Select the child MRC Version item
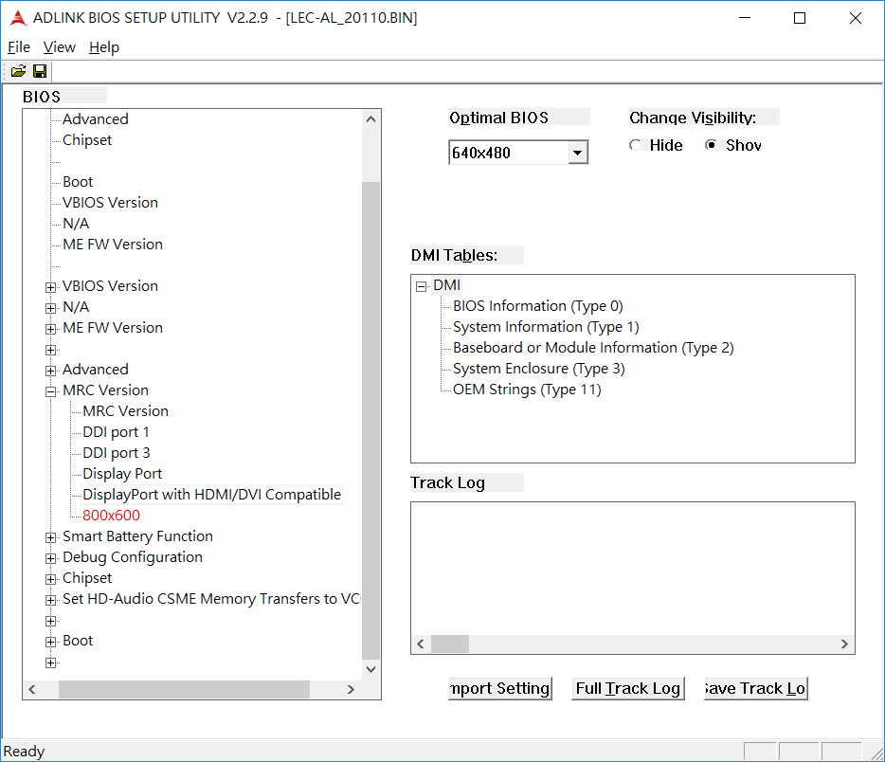 tap(125, 411)
